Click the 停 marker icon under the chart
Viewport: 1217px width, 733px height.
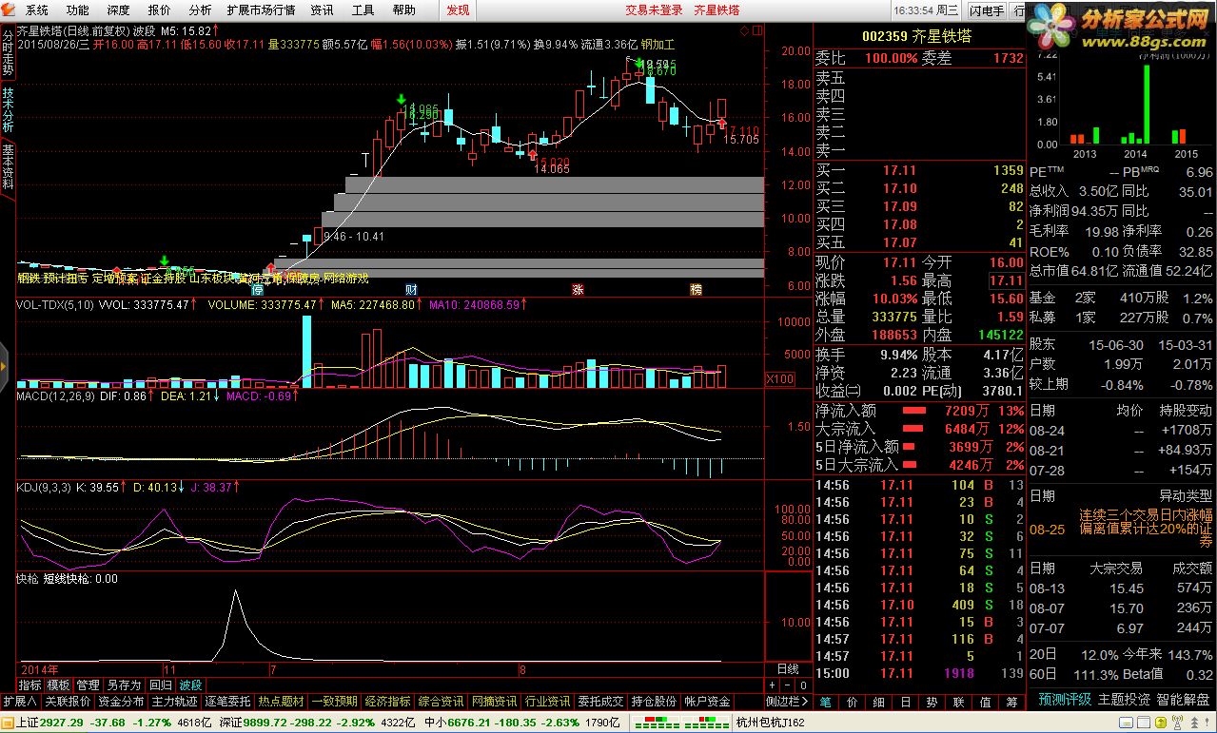(x=257, y=289)
